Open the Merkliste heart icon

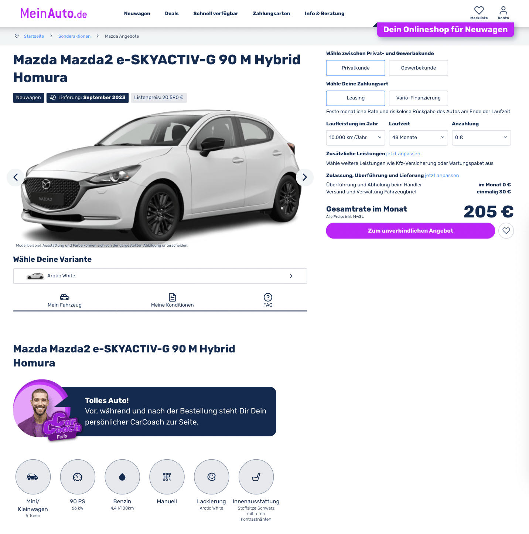coord(479,10)
